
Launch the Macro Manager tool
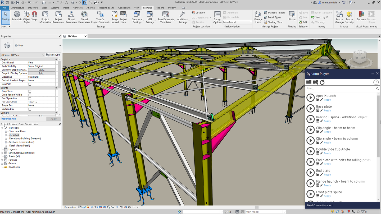point(339,17)
